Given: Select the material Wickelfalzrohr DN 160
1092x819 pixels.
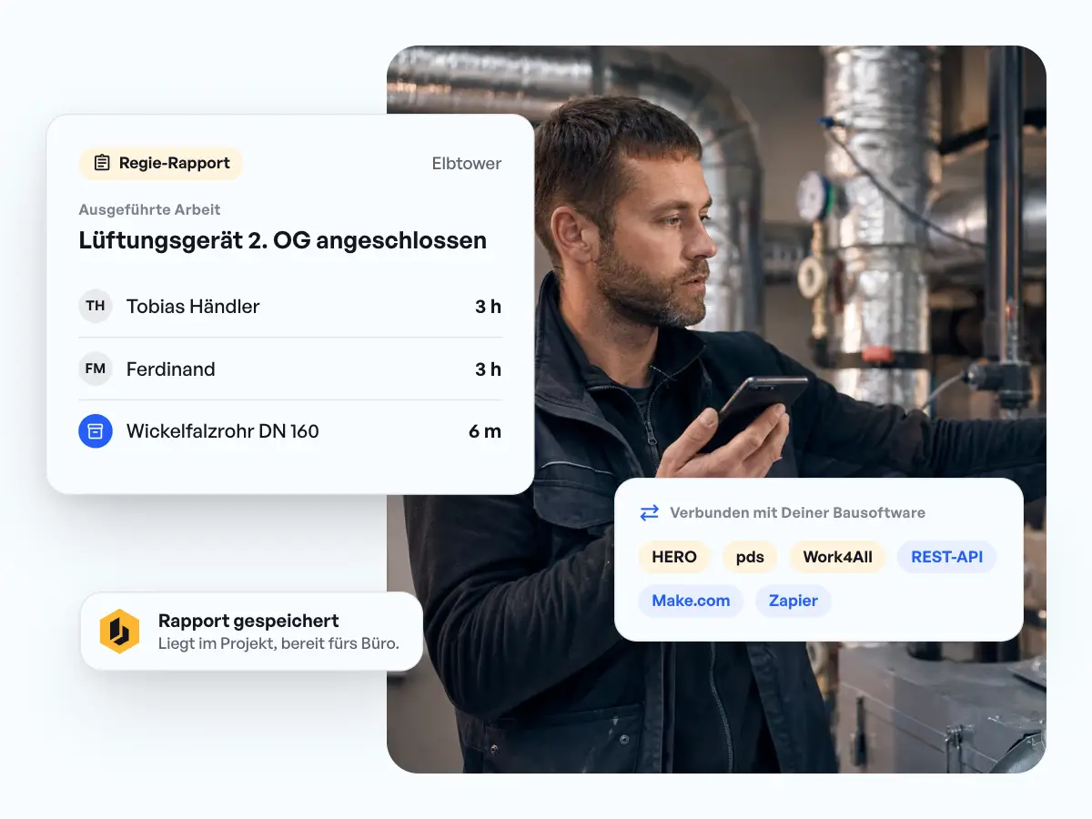Looking at the screenshot, I should click(x=223, y=431).
